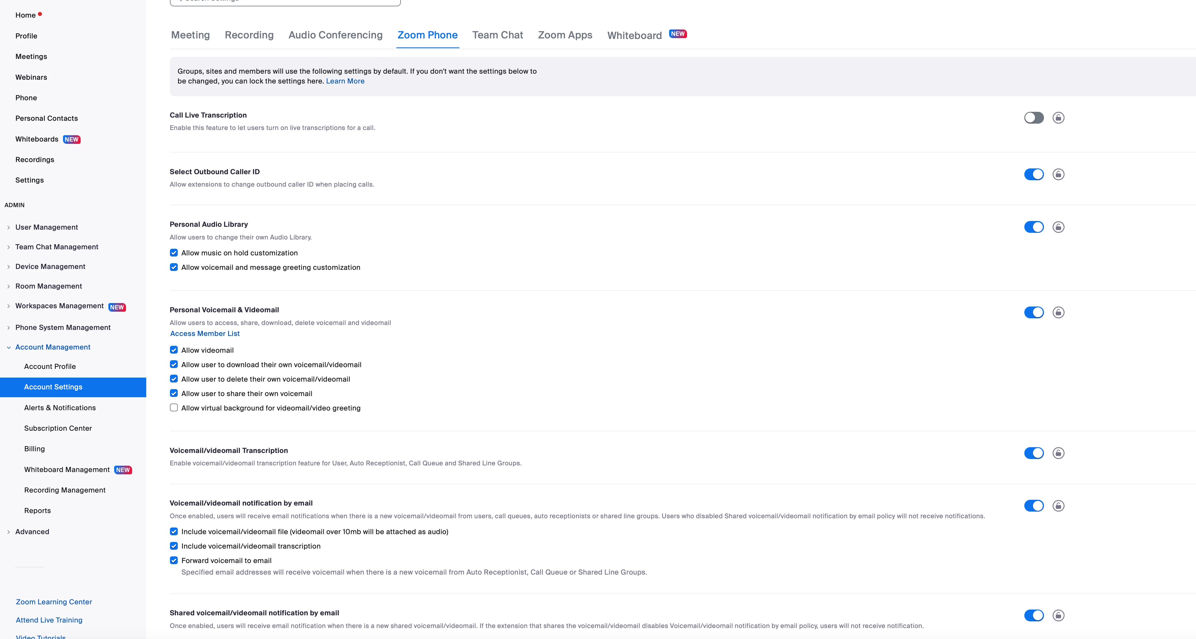Turn off Select Outbound Caller ID toggle
Image resolution: width=1196 pixels, height=639 pixels.
point(1034,174)
